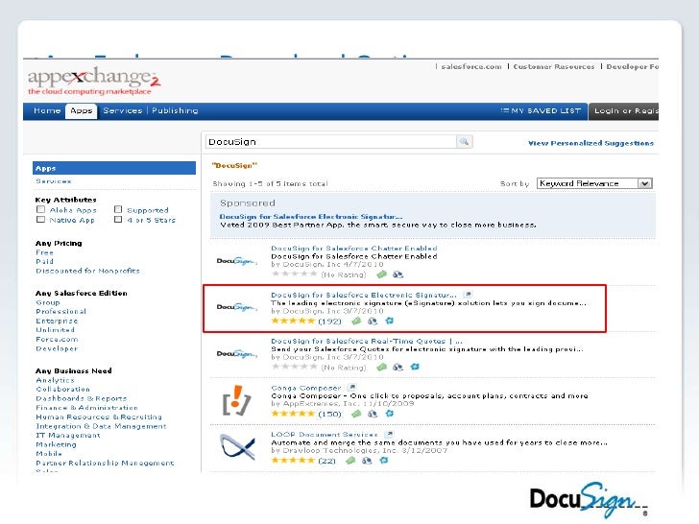Open the Sort by Keyword Relevance dropdown
The image size is (699, 524).
[594, 183]
